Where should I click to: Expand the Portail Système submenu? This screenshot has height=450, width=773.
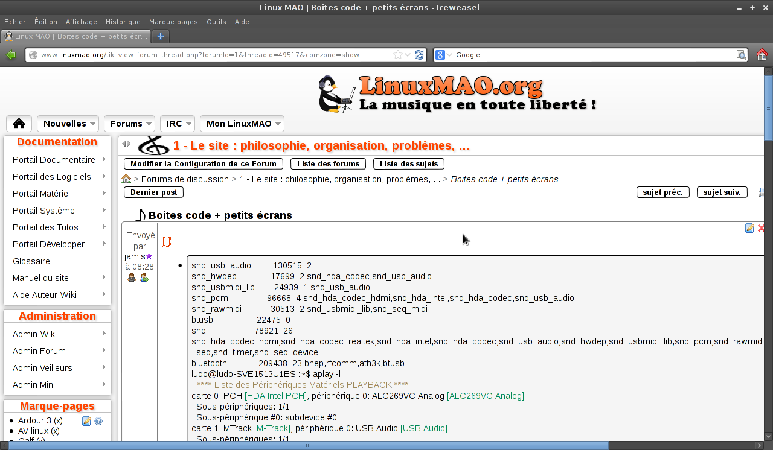(x=104, y=210)
